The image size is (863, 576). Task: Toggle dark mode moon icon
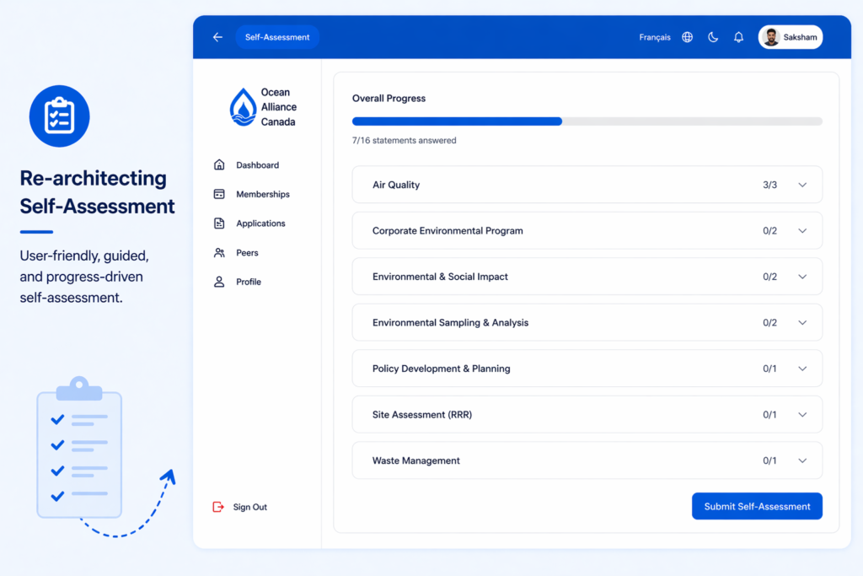click(713, 37)
